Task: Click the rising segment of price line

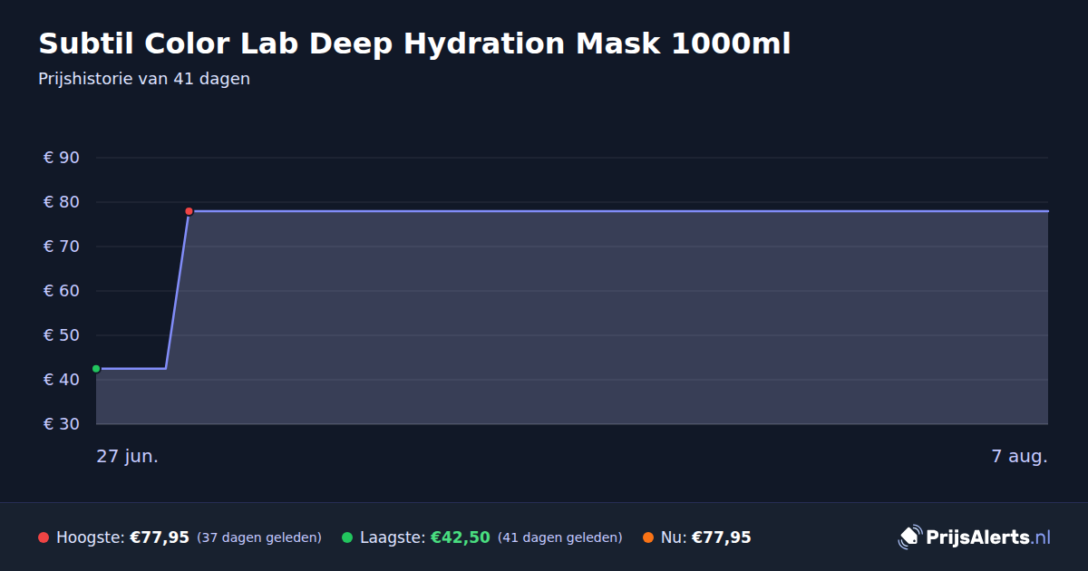Action: 177,290
